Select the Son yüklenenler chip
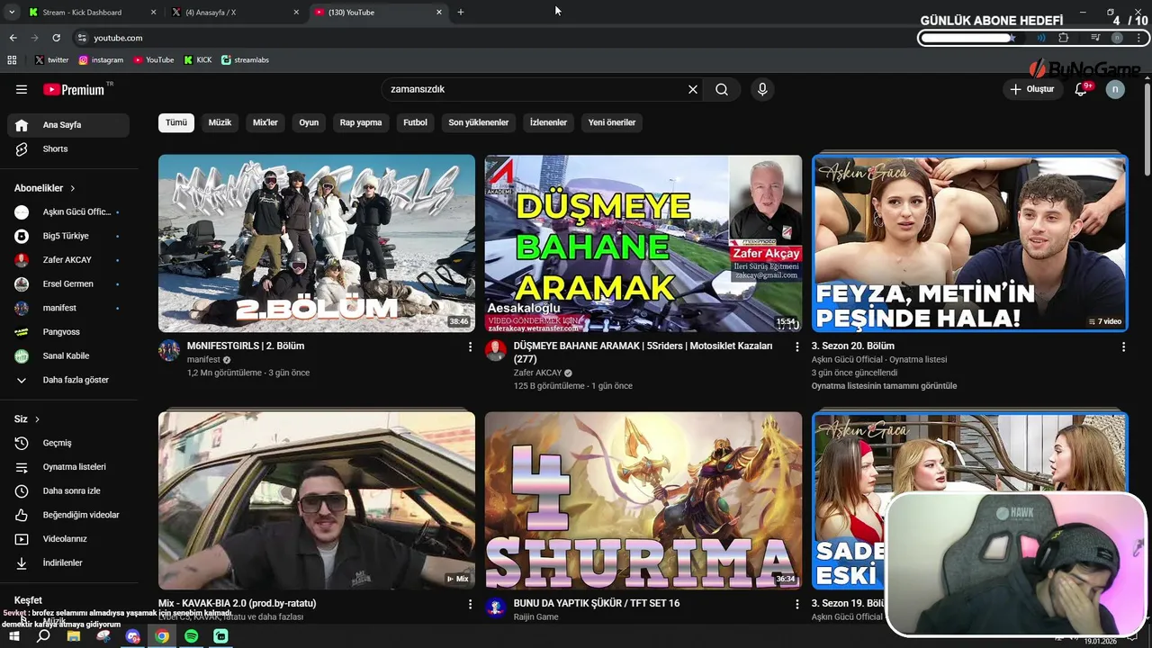The height and width of the screenshot is (648, 1152). click(x=479, y=122)
